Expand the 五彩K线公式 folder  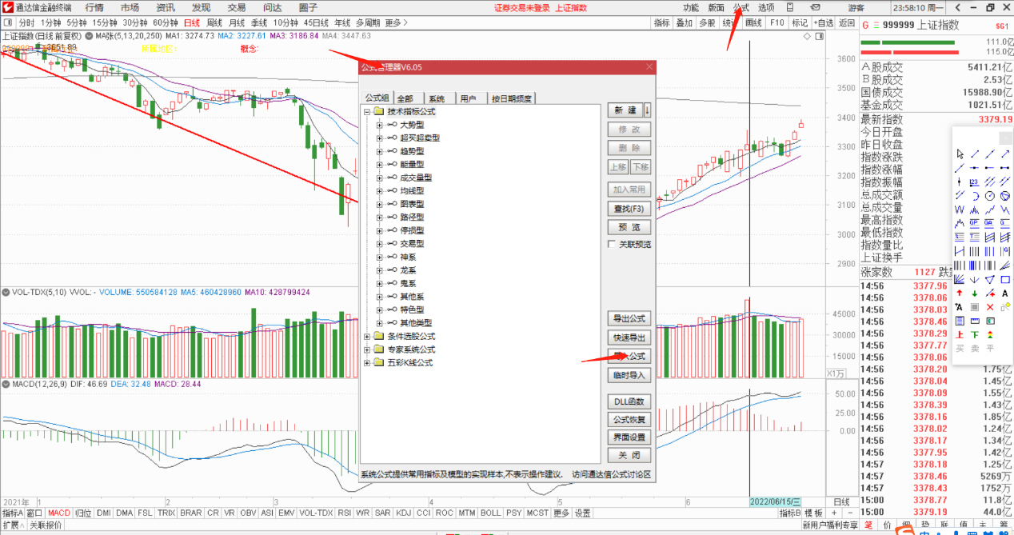tap(367, 362)
